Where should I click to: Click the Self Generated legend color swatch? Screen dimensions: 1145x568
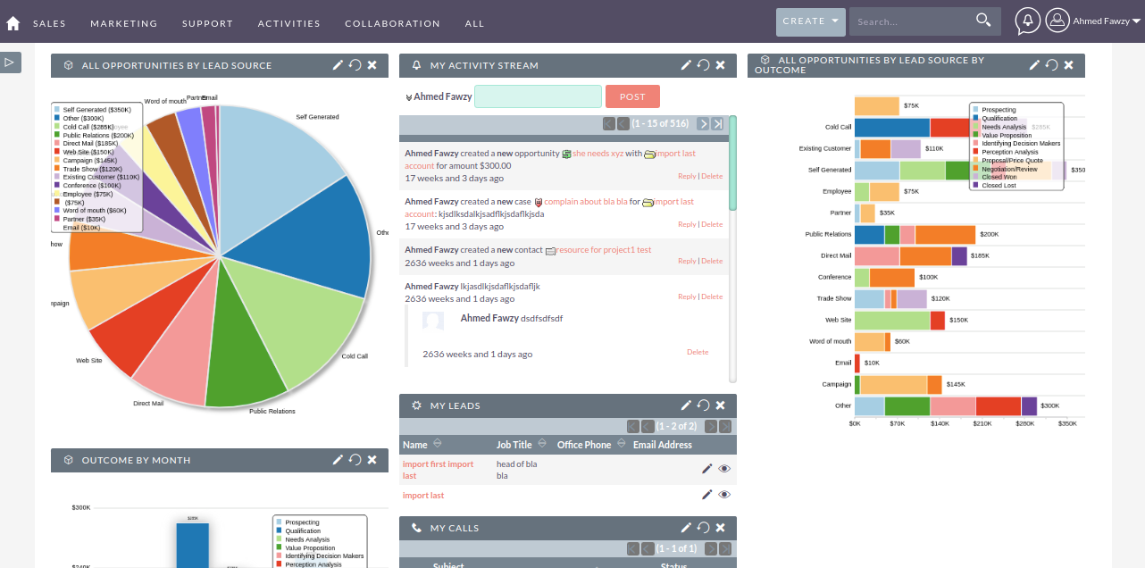(57, 110)
